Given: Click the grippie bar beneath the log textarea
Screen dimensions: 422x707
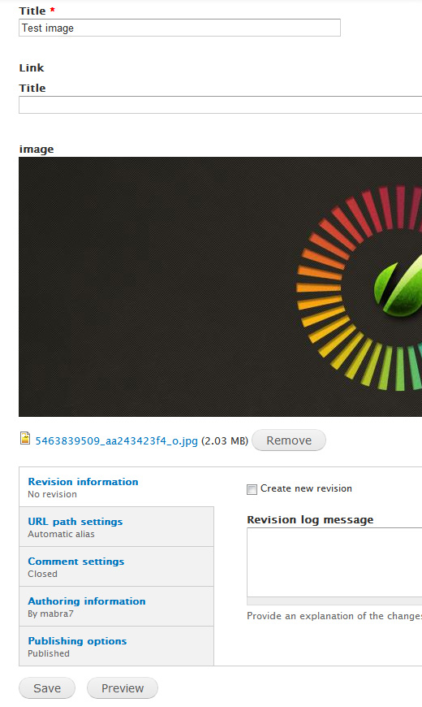Looking at the screenshot, I should (334, 601).
